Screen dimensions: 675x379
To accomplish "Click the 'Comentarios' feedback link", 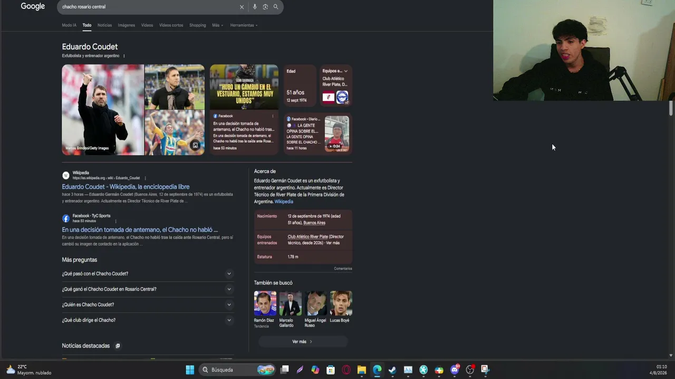I will coord(343,268).
